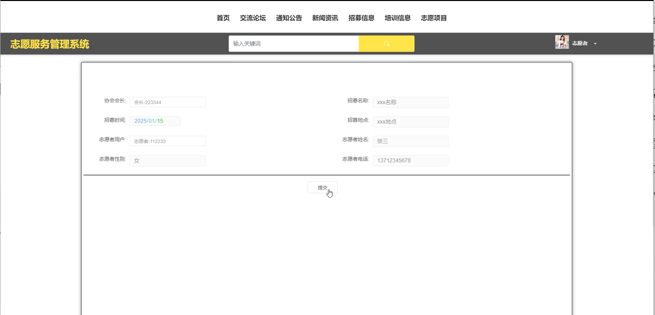Click the 志愿者姓名: label

[x=356, y=139]
